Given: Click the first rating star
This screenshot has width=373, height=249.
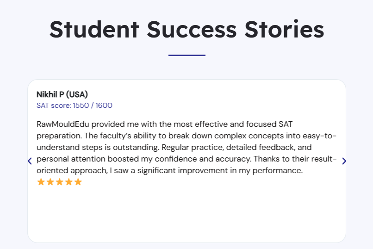Looking at the screenshot, I should tap(41, 182).
